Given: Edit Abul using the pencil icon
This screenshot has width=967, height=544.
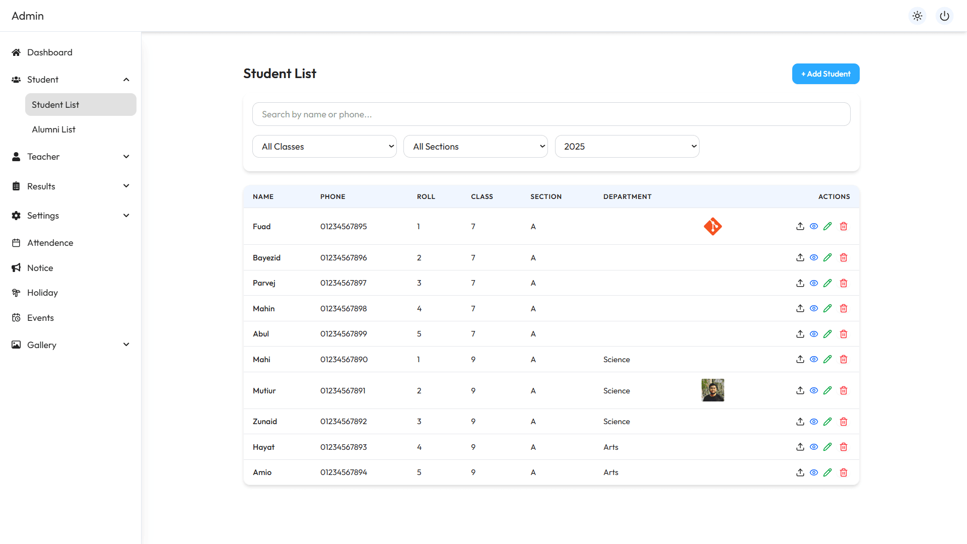Looking at the screenshot, I should click(x=827, y=334).
